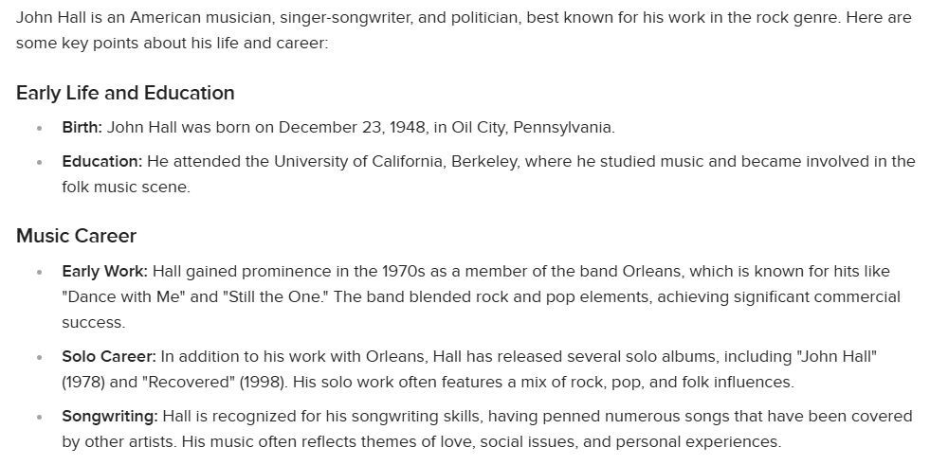Click the bold 'Birth:' label
The width and height of the screenshot is (930, 465).
[x=82, y=127]
